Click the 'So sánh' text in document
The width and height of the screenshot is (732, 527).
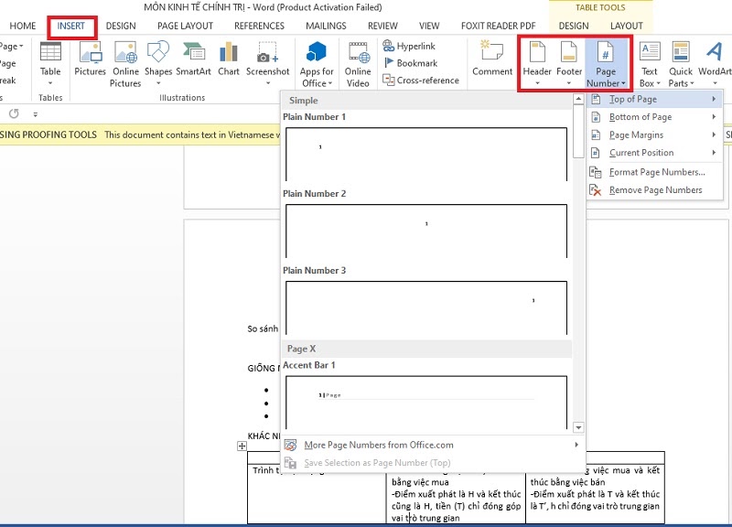(x=263, y=328)
